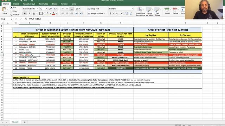Image resolution: width=225 pixels, height=126 pixels.
Task: Align text right icon
Action: [x=71, y=13]
